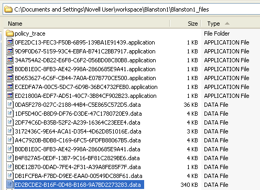The image size is (260, 190).
Task: Click icon of BD653627 application file
Action: click(10, 78)
